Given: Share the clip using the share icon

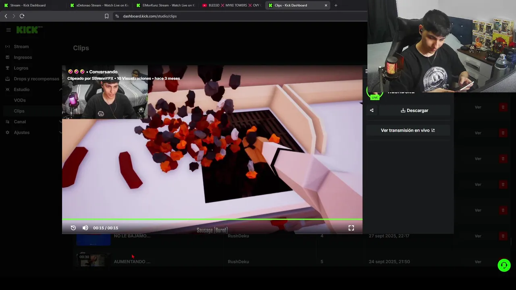Looking at the screenshot, I should coord(372,110).
